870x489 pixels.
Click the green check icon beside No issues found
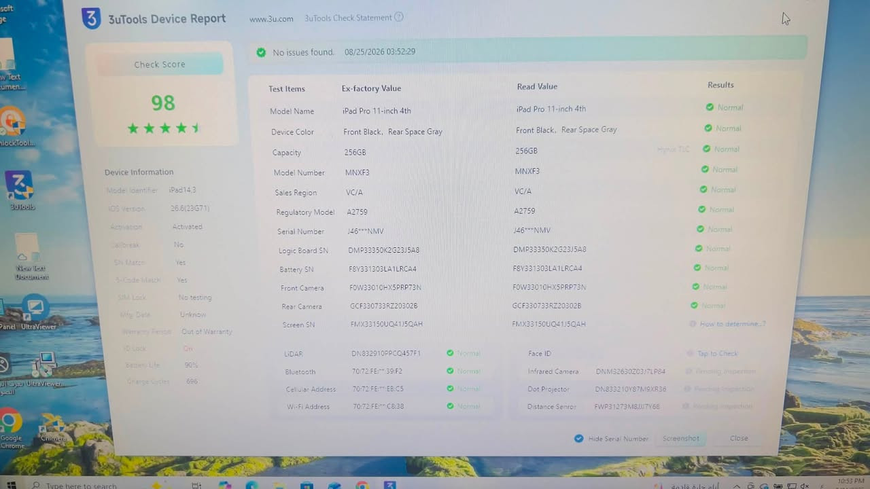(261, 52)
